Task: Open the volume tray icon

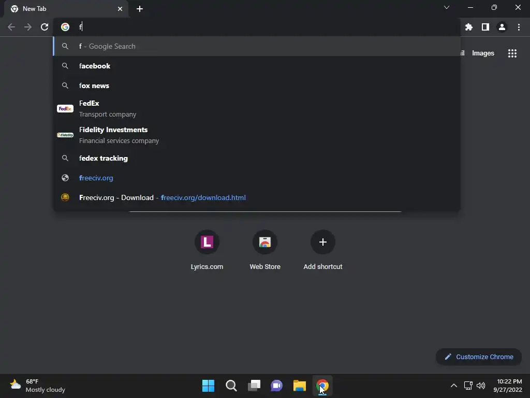Action: tap(481, 386)
